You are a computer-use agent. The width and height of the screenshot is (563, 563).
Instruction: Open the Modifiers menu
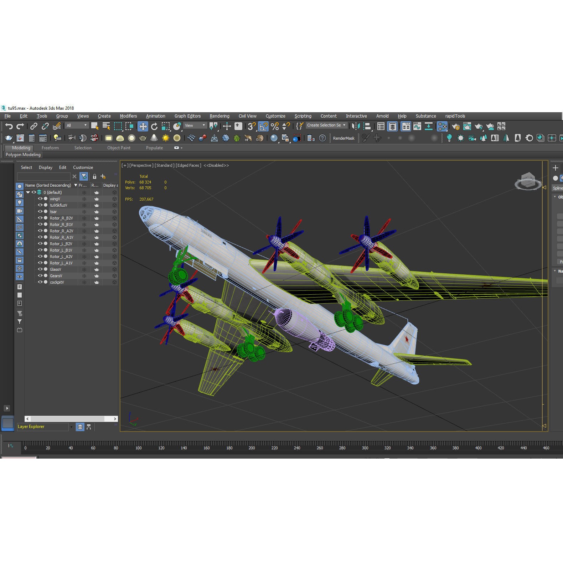point(128,116)
